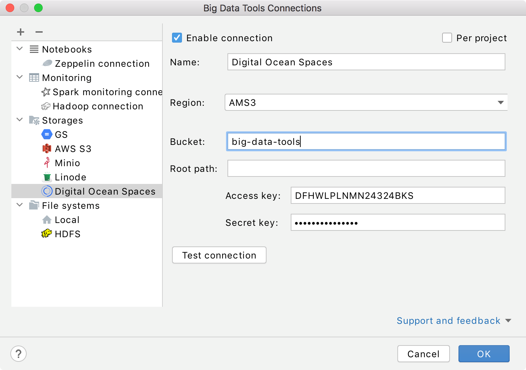This screenshot has width=526, height=370.
Task: Click the Zeppelin connection feather icon
Action: coord(47,64)
